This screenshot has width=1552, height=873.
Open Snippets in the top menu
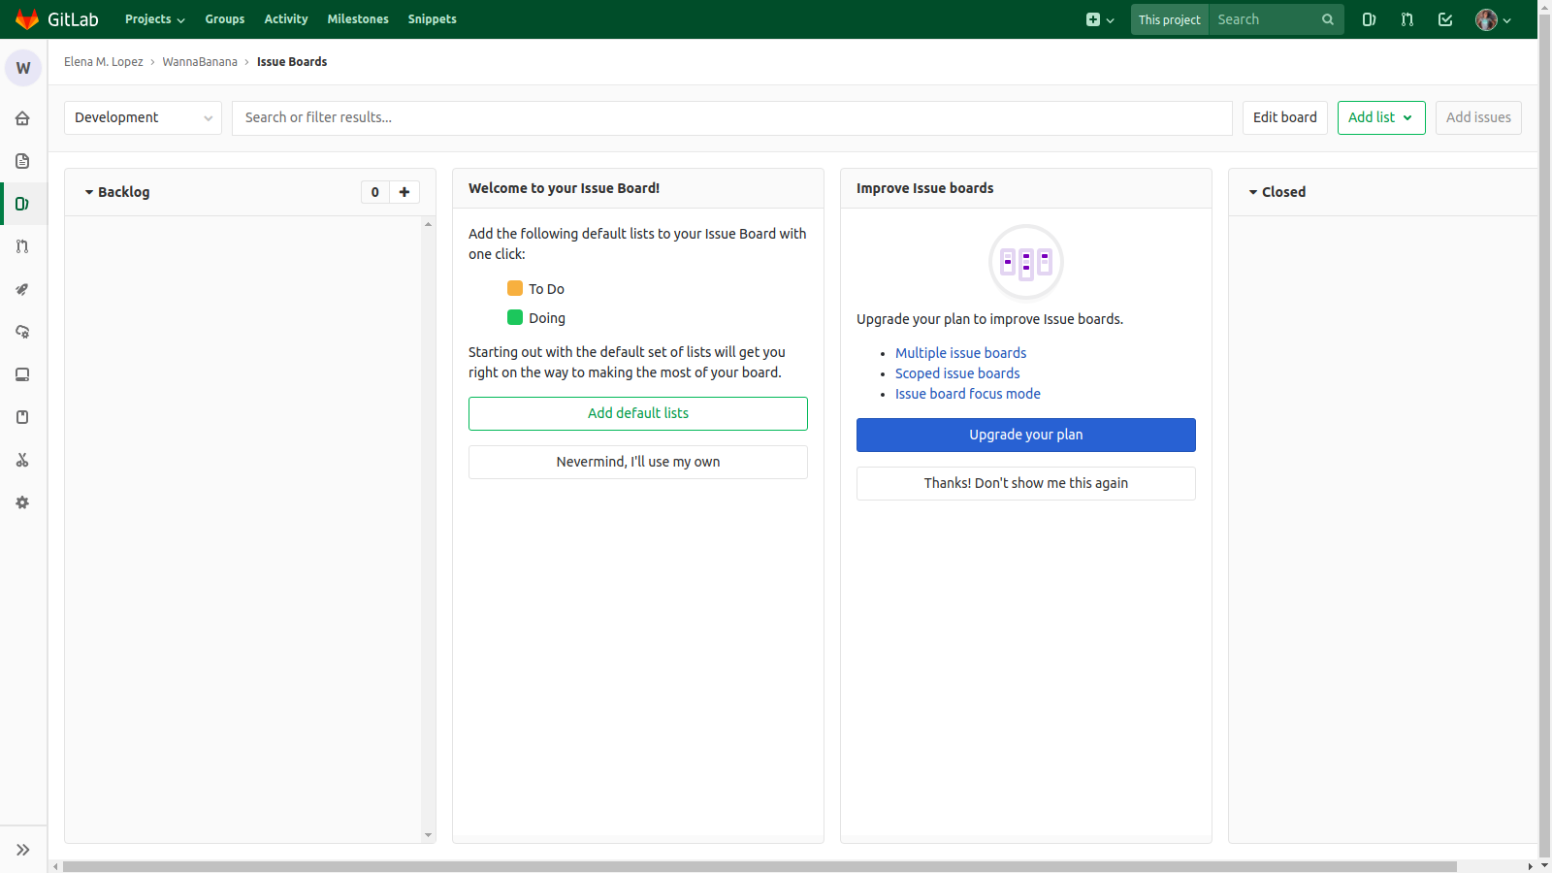click(432, 19)
